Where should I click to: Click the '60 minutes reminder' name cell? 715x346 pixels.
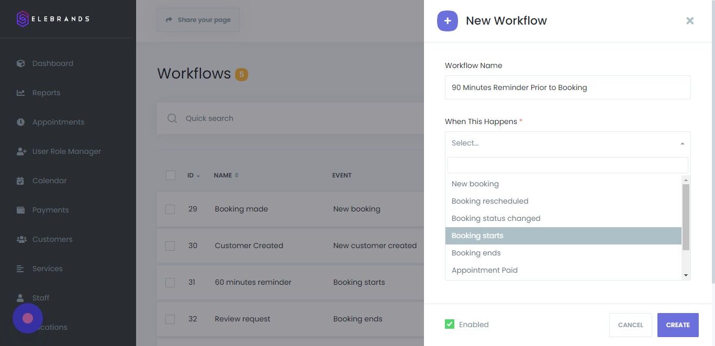point(253,282)
